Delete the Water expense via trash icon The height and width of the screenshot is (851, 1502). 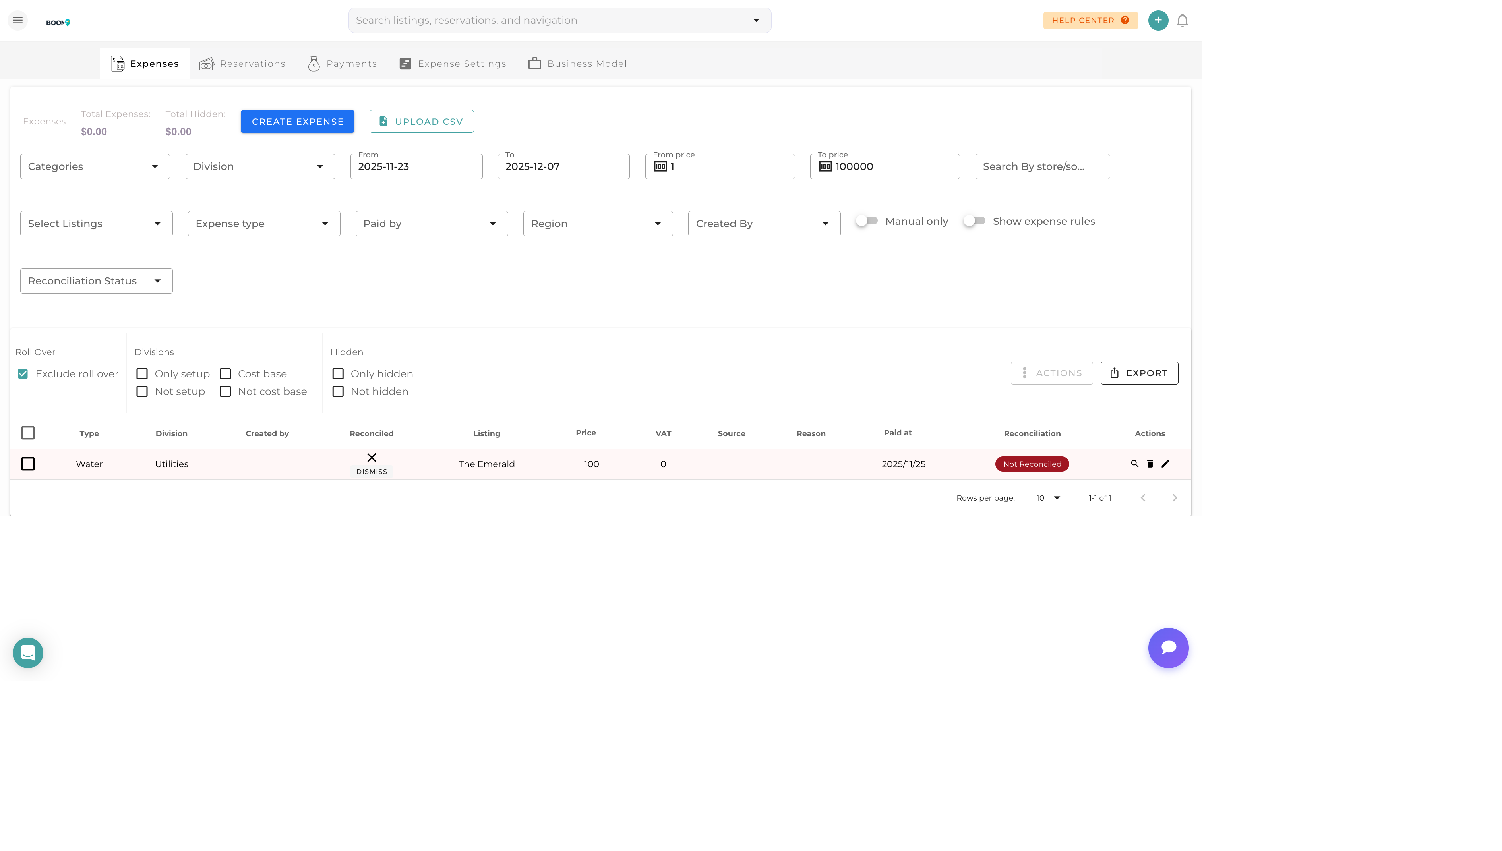coord(1150,464)
